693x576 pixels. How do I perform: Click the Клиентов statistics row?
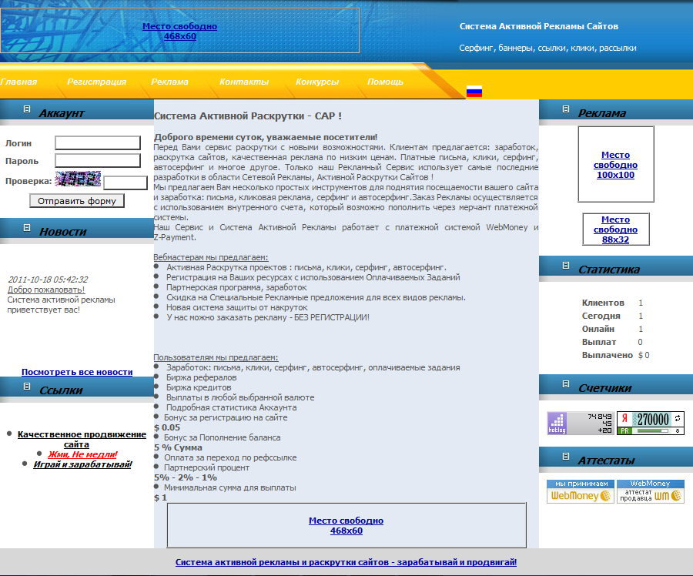tap(613, 303)
